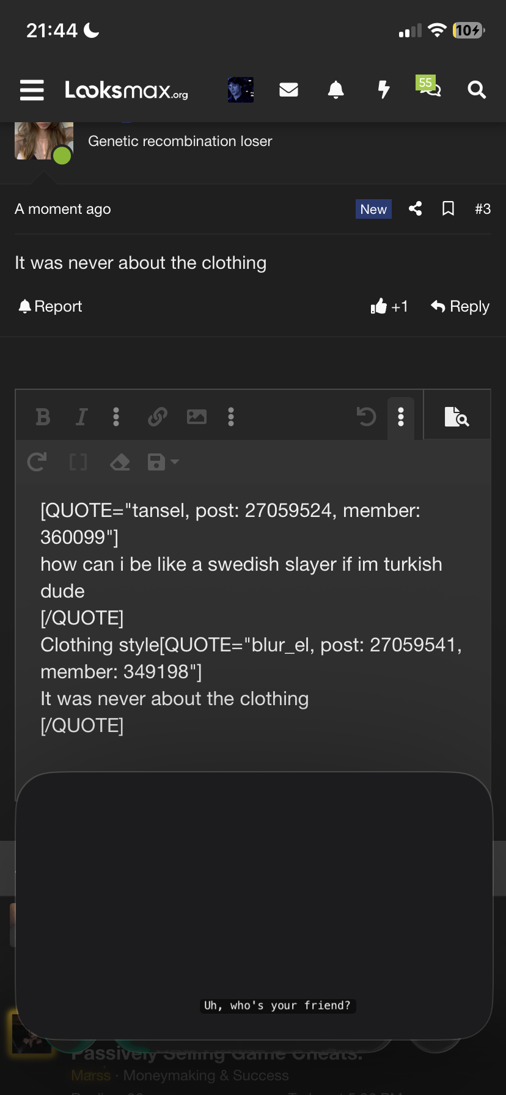Viewport: 506px width, 1095px height.
Task: Expand more text formatting options
Action: (x=116, y=417)
